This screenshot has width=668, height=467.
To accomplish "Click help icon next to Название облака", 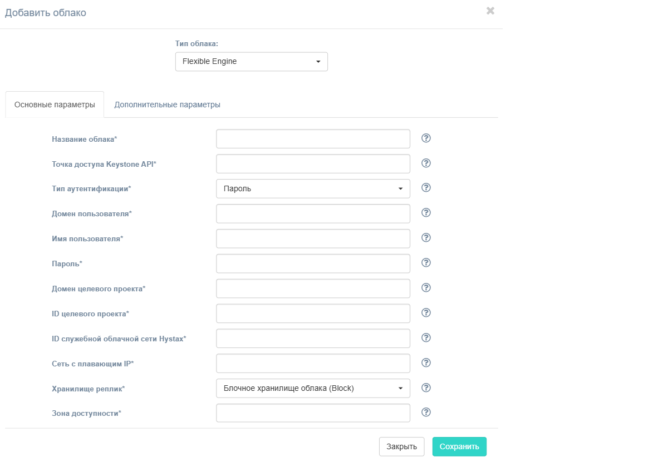I will (426, 138).
